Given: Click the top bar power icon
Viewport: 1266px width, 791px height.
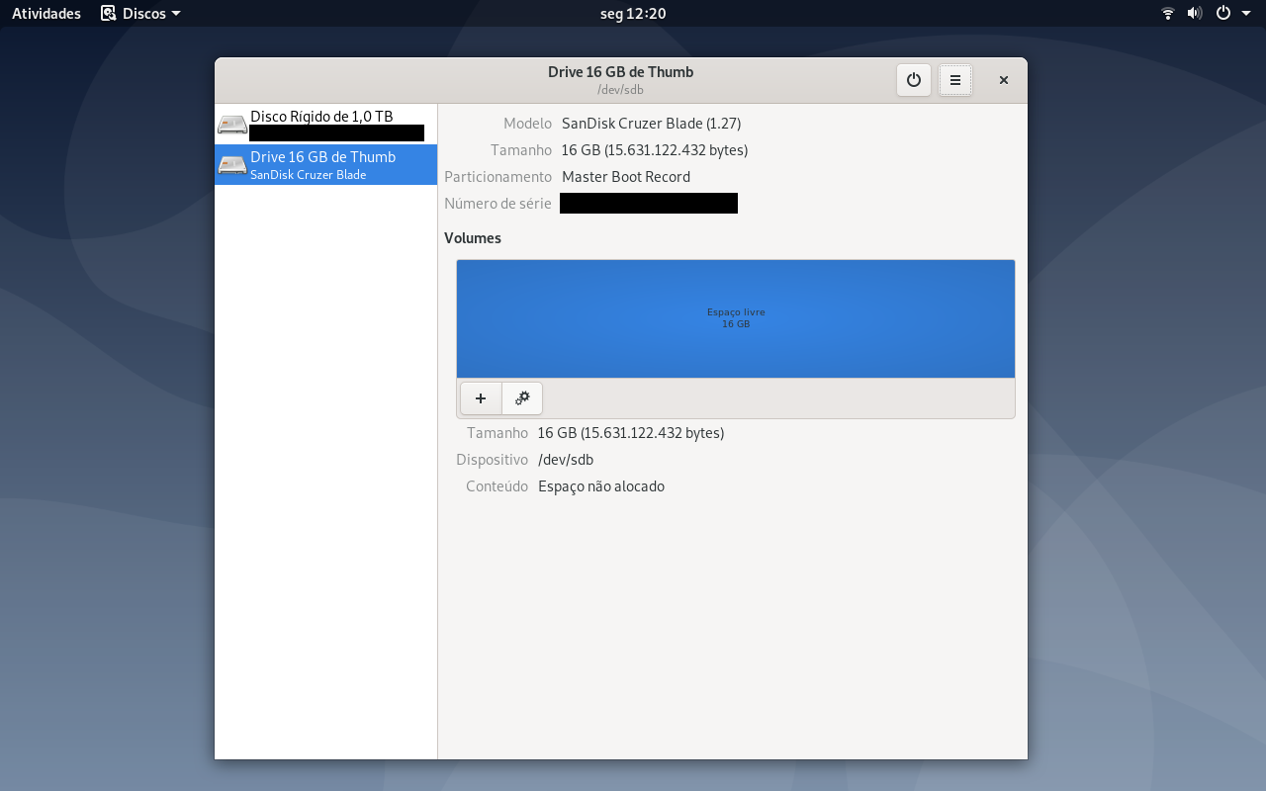Looking at the screenshot, I should 1223,14.
